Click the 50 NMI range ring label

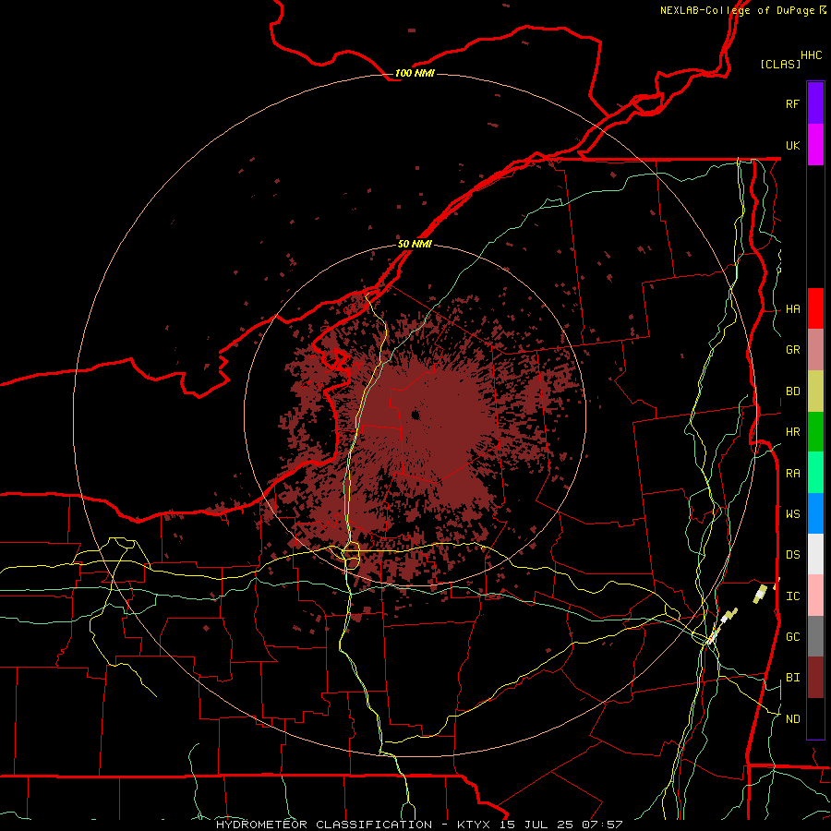click(x=415, y=244)
